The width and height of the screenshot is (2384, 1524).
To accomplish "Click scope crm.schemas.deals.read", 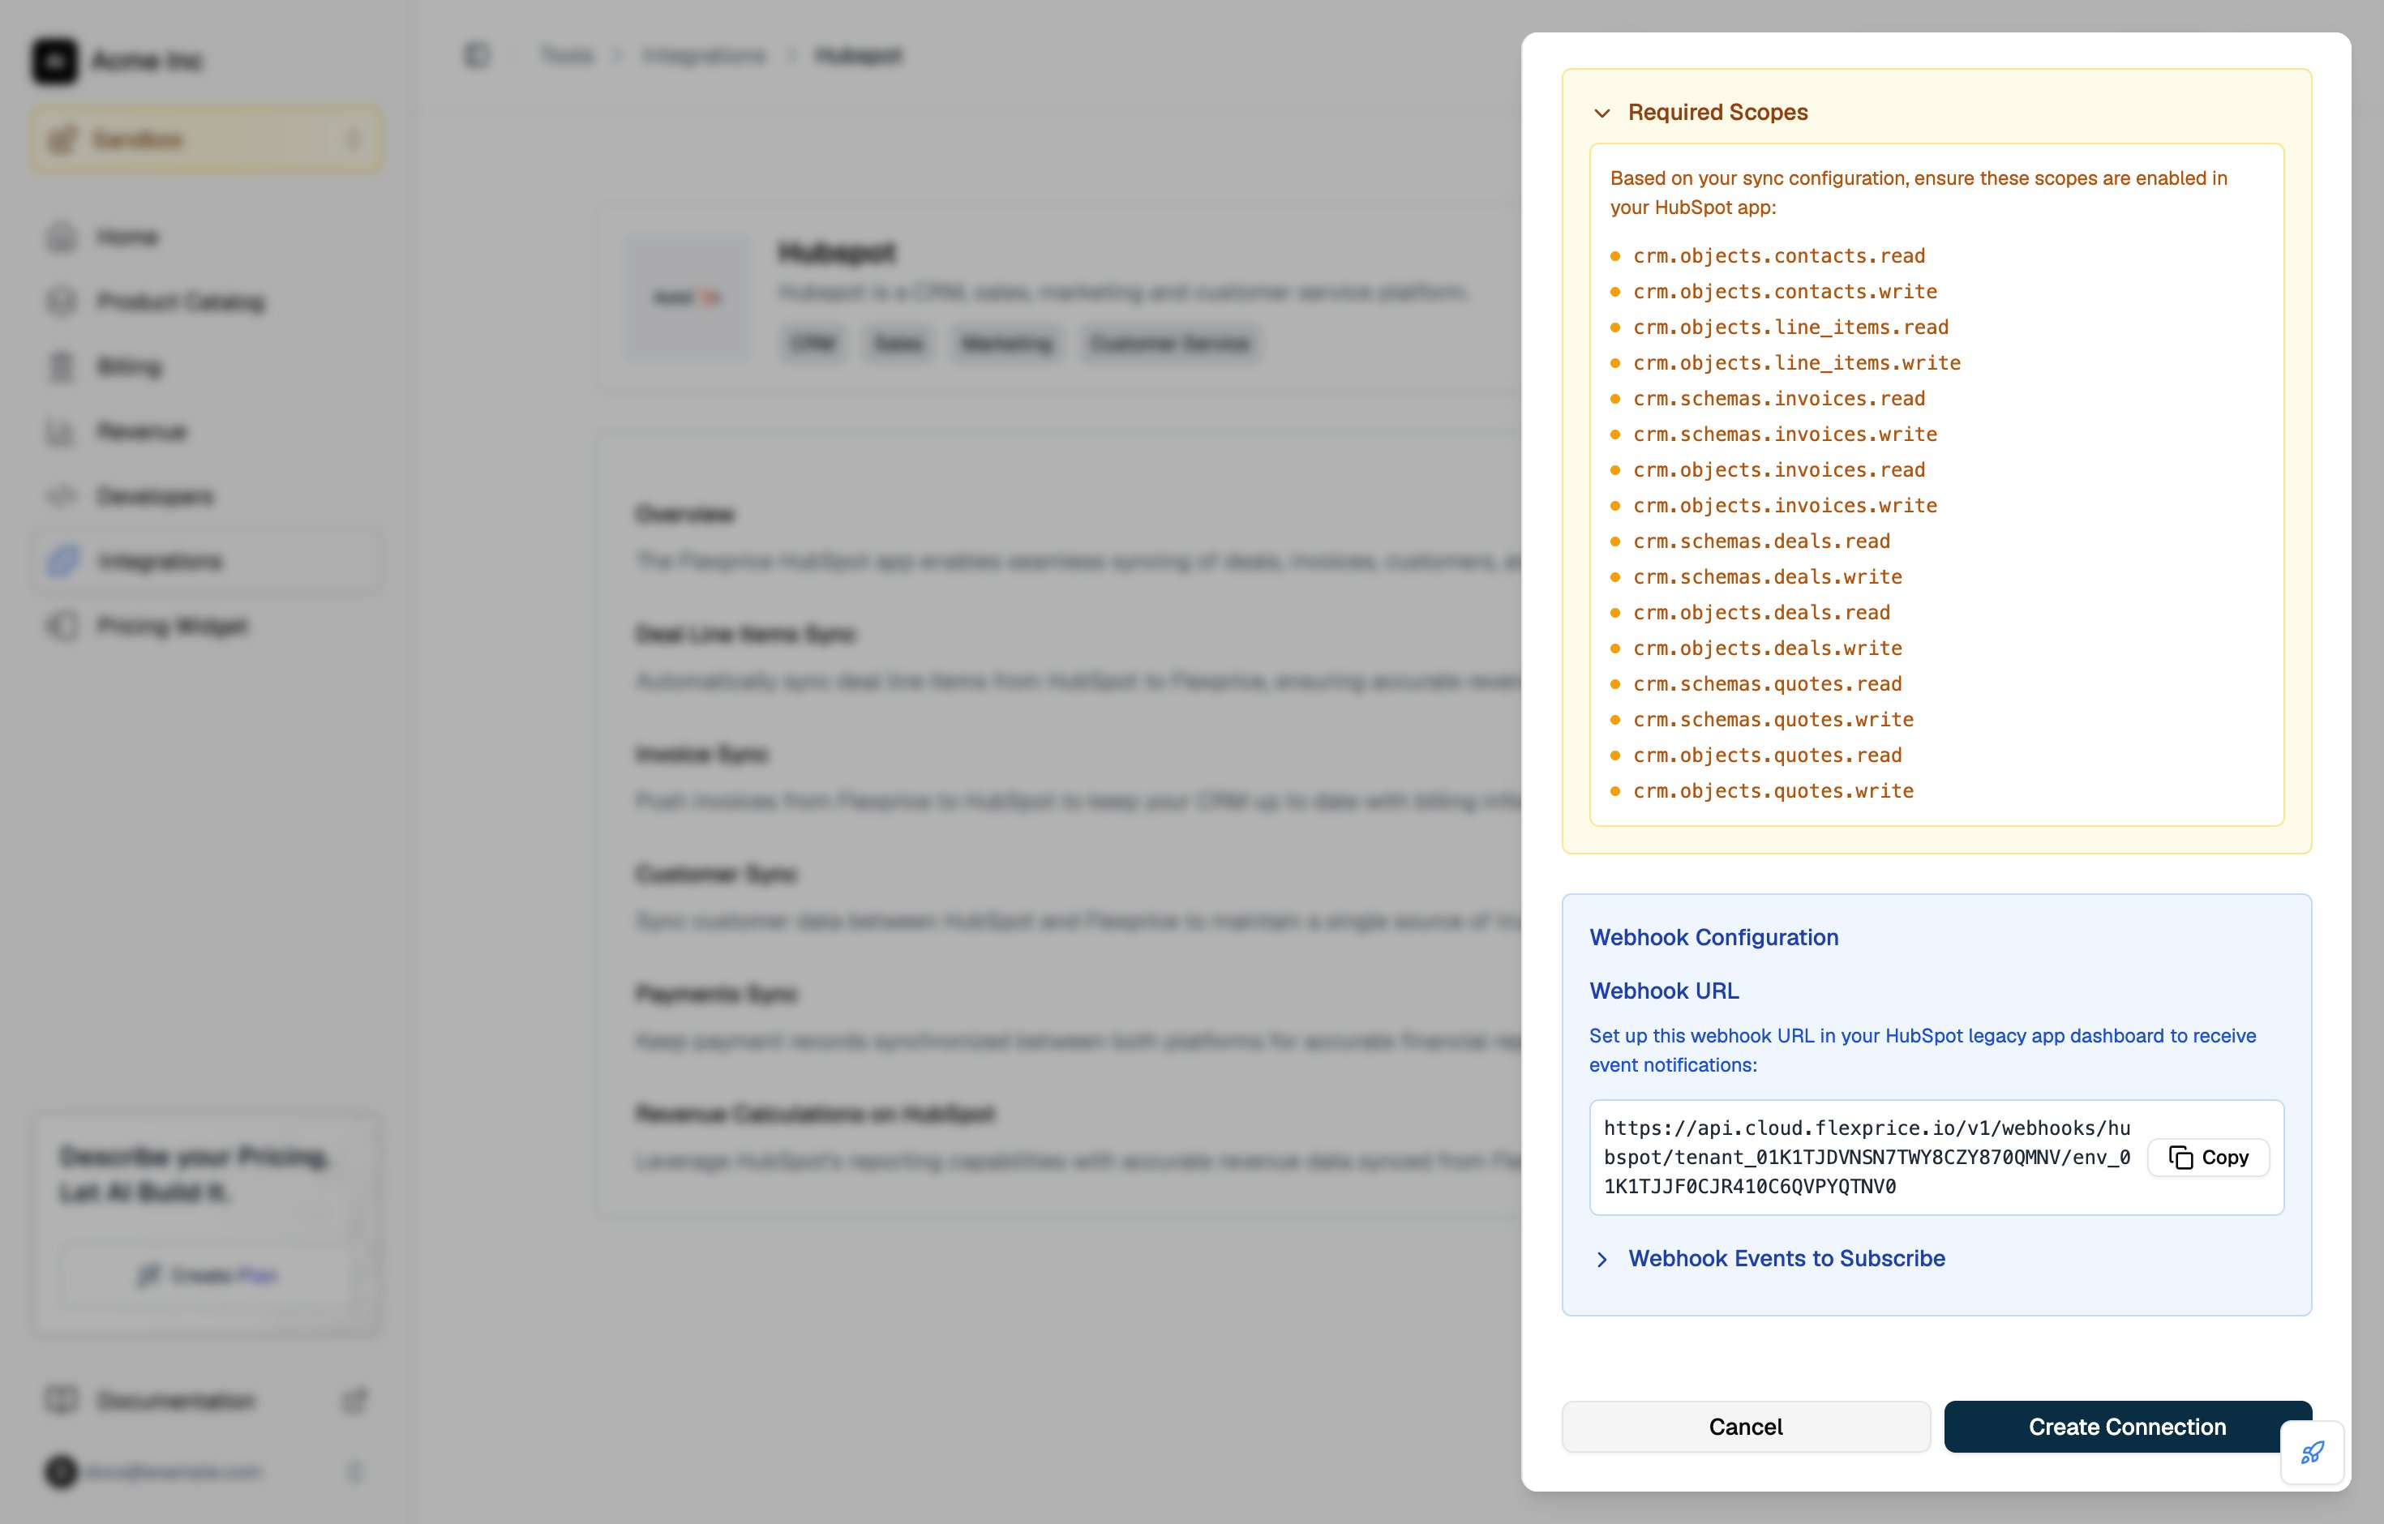I will point(1761,542).
